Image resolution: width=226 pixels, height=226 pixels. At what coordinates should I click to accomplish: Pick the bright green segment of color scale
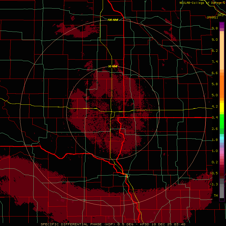tap(222, 121)
